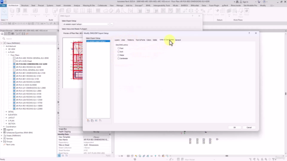This screenshot has height=161, width=287.
Task: Click the floor plan preview thumbnail in DWG Export
Action: point(73,63)
